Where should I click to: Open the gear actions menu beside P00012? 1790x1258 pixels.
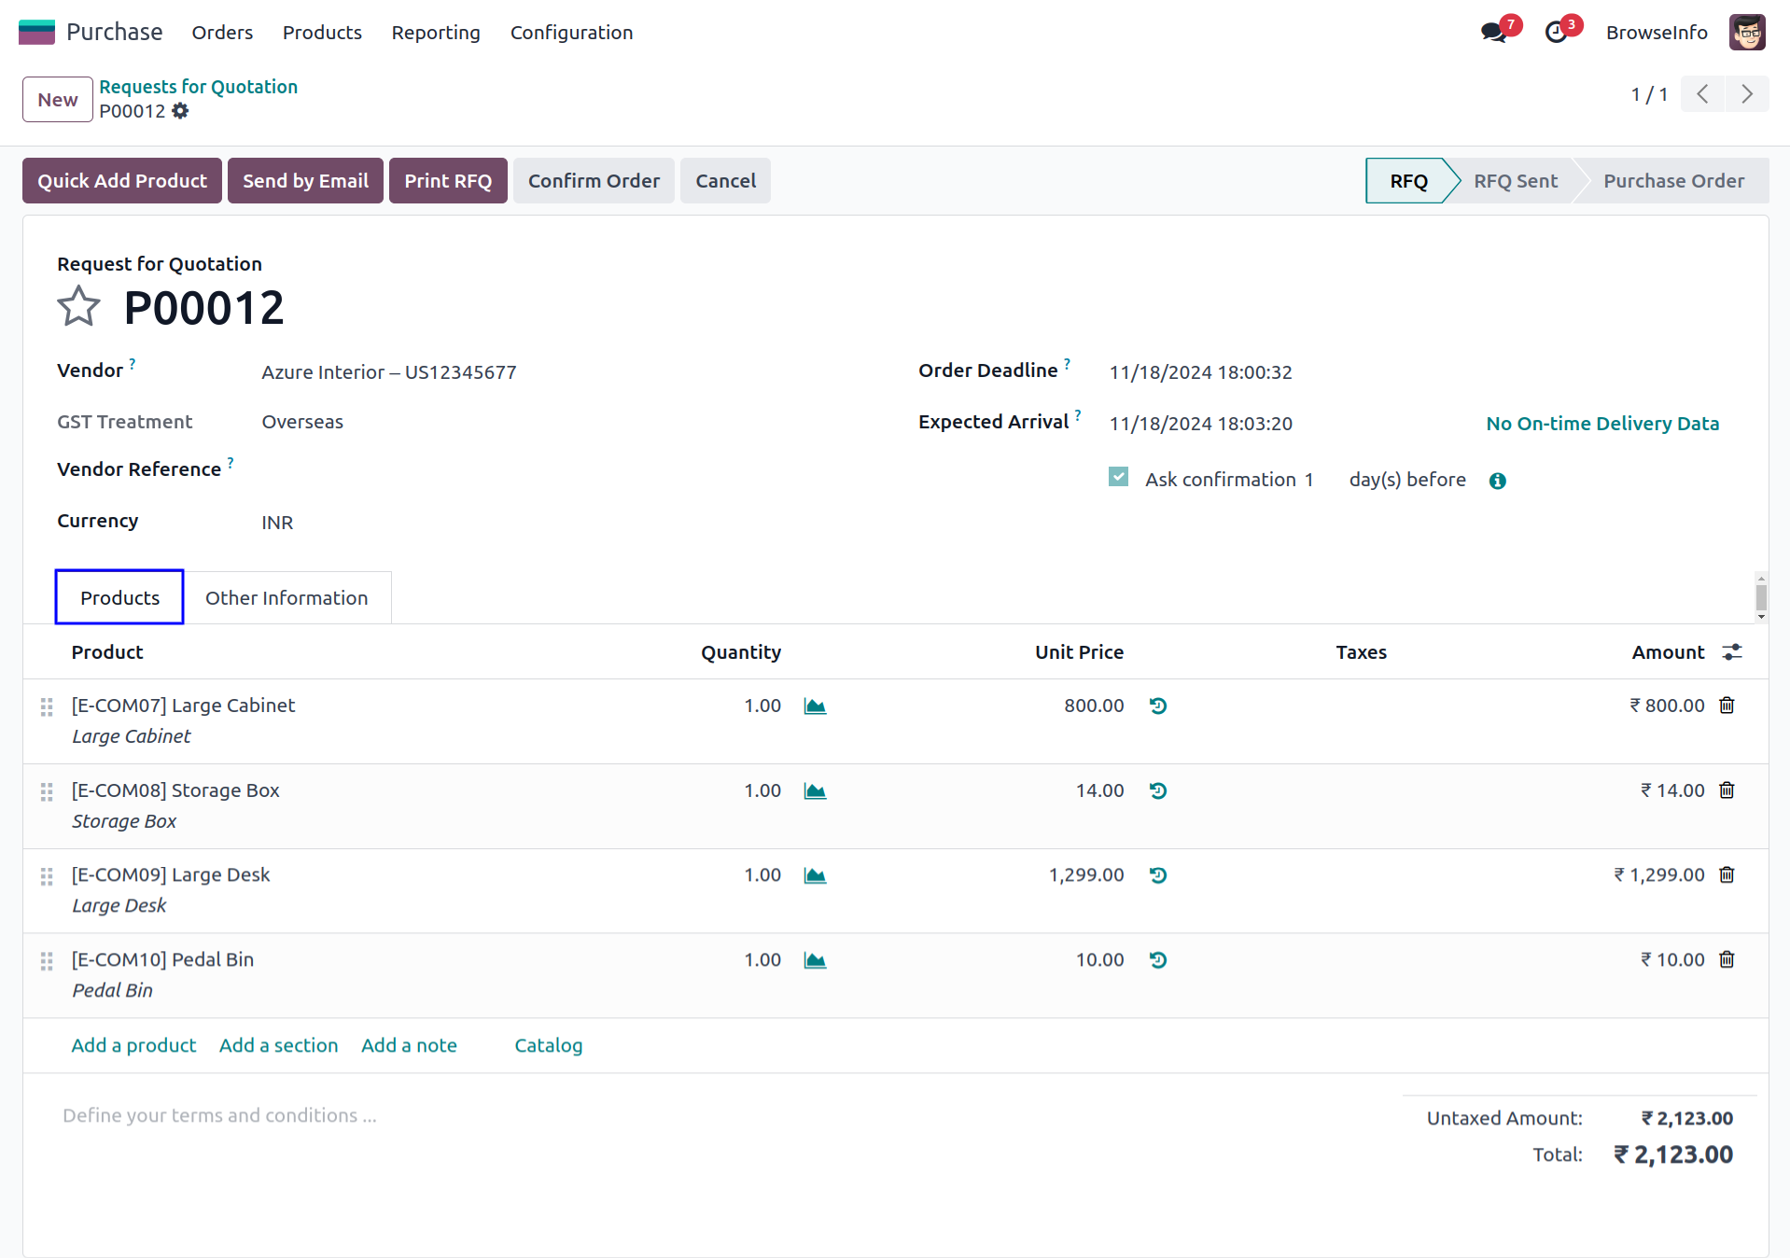(180, 111)
